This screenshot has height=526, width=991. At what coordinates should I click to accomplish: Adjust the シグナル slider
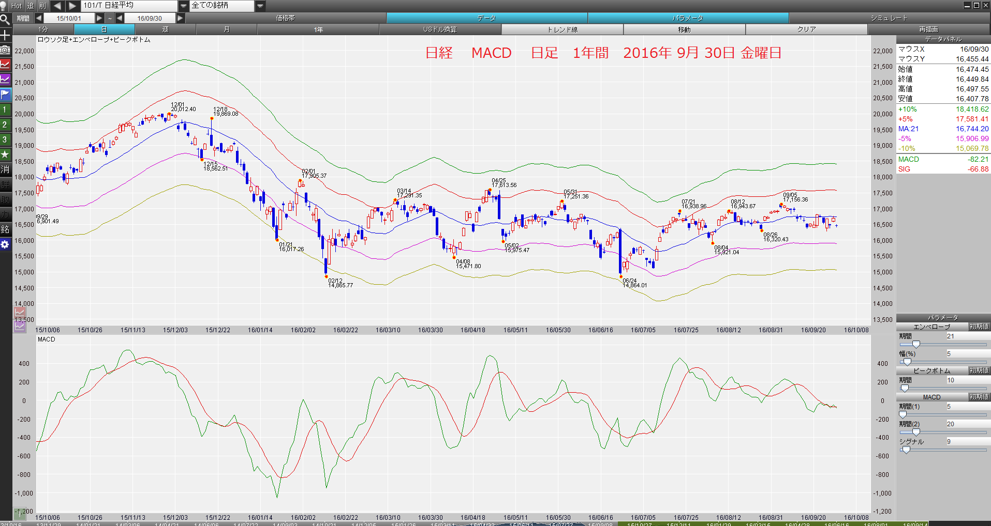[x=906, y=450]
